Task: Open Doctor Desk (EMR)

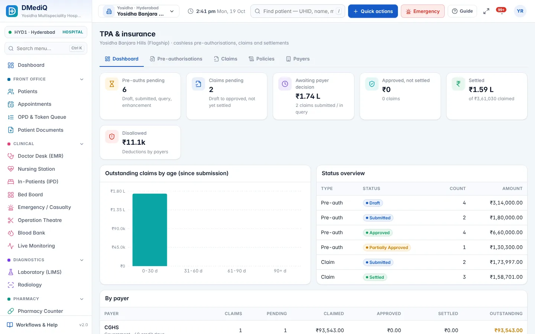Action: click(x=46, y=156)
